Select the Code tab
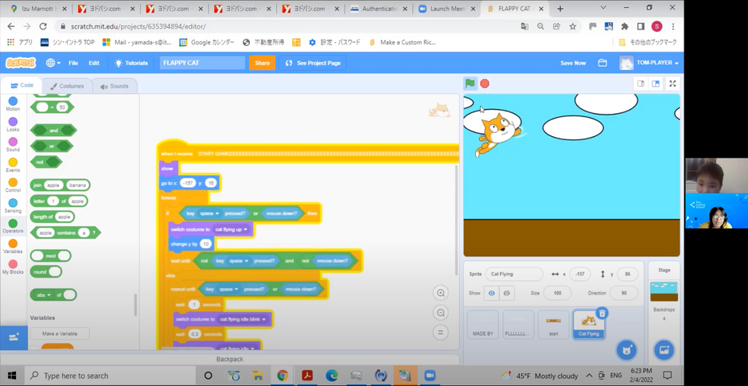Image resolution: width=748 pixels, height=386 pixels. coord(21,85)
